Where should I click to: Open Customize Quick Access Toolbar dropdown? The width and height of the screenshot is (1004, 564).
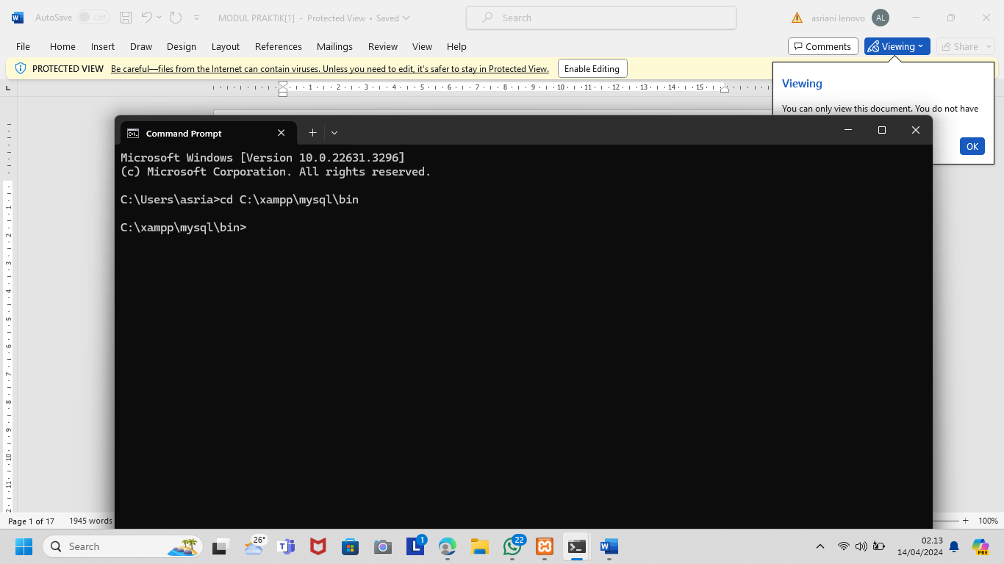[x=196, y=18]
